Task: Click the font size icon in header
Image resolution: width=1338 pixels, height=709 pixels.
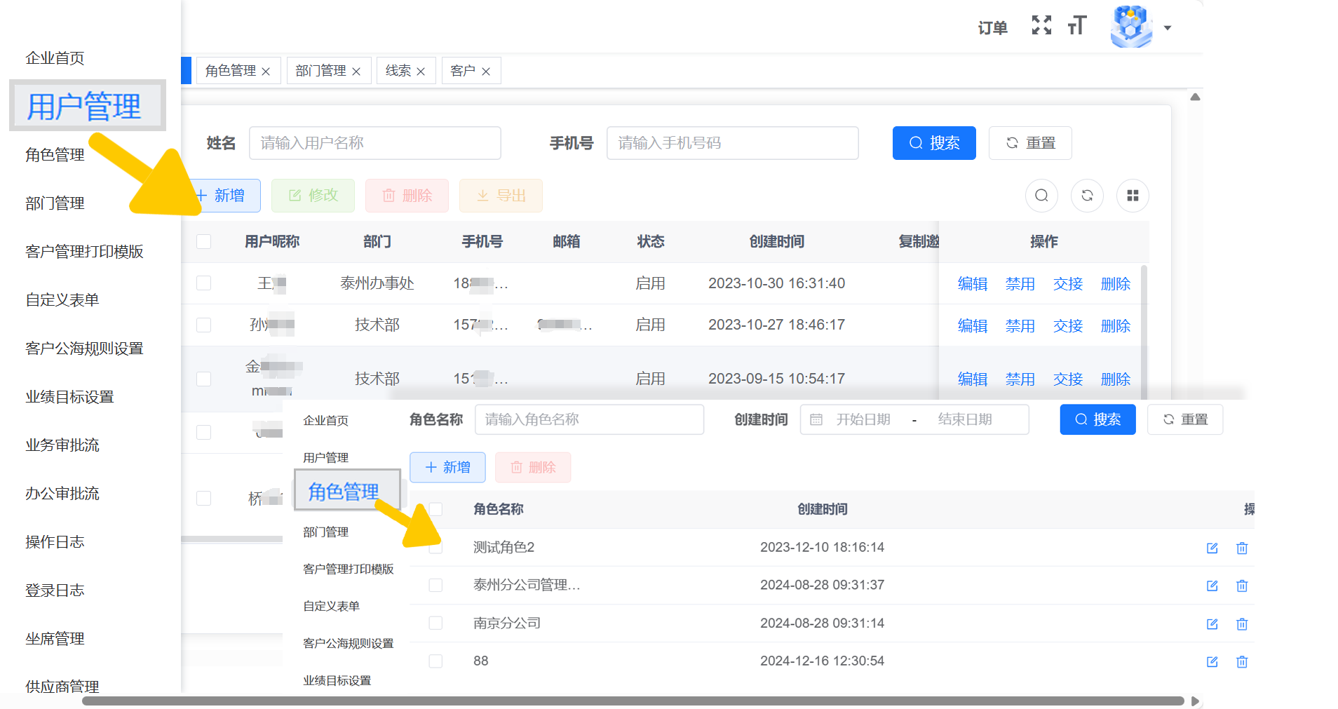Action: click(1076, 26)
